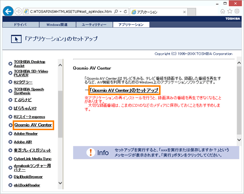Open Tools with the gear icon

tap(237, 11)
